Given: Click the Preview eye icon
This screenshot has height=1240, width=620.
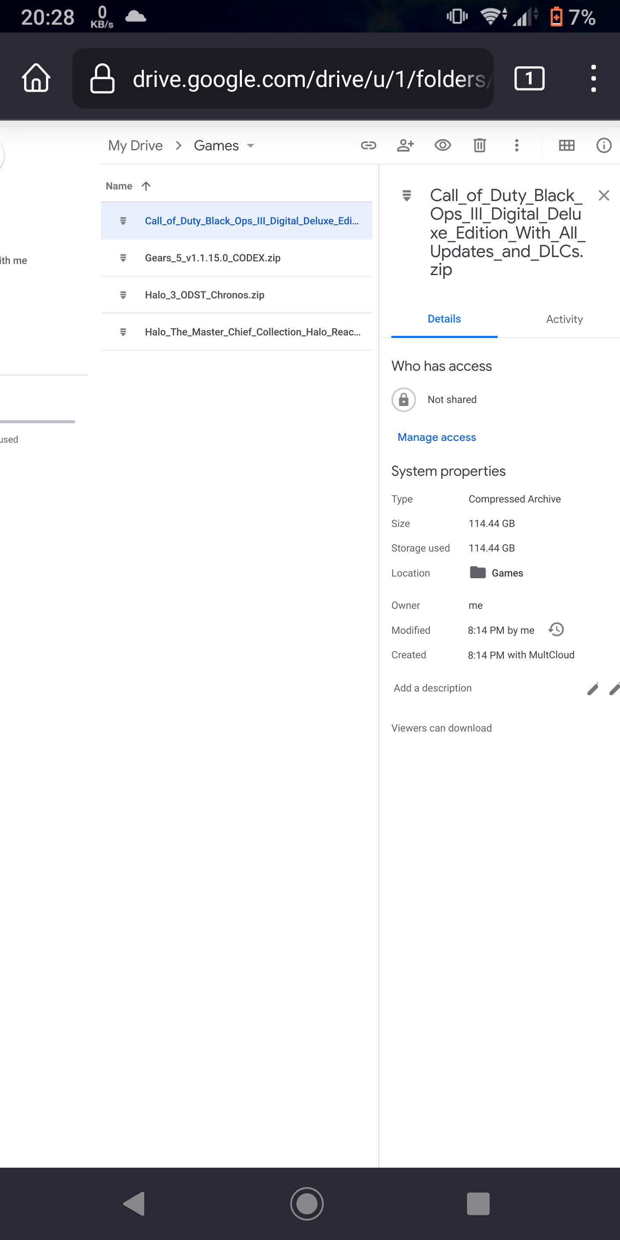Looking at the screenshot, I should (x=442, y=146).
